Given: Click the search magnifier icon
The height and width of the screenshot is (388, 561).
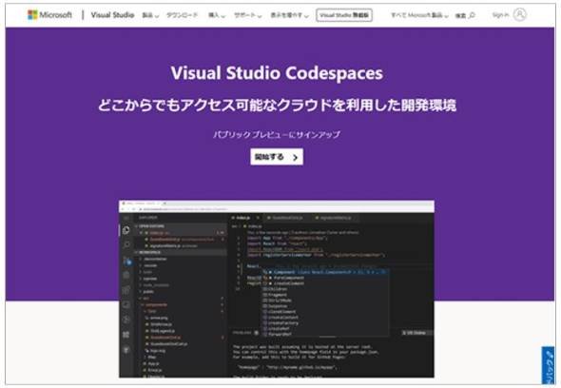Looking at the screenshot, I should [472, 15].
